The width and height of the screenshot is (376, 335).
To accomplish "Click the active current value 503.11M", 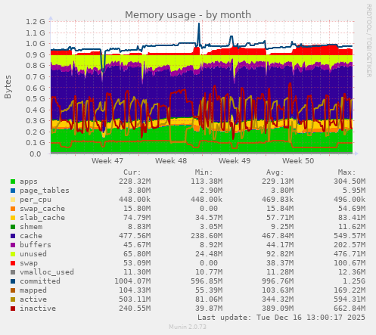I will (x=135, y=299).
